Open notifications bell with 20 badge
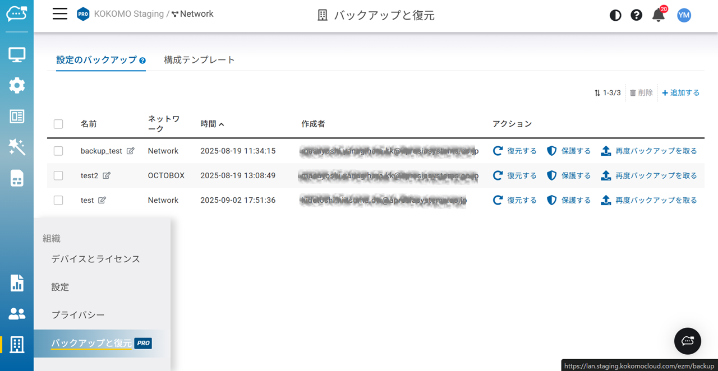This screenshot has width=718, height=371. (x=659, y=15)
